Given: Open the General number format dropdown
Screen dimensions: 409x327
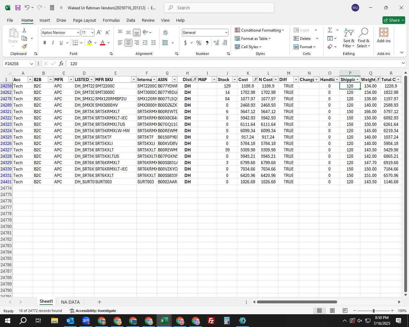Looking at the screenshot, I should [x=226, y=33].
